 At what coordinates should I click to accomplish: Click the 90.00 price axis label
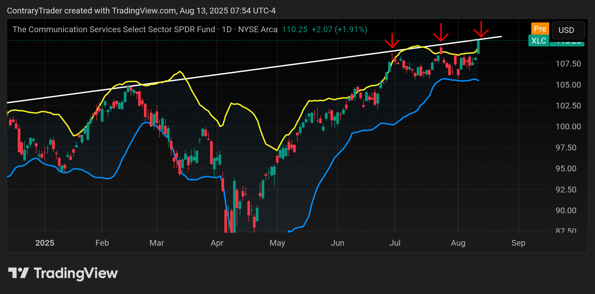point(566,210)
